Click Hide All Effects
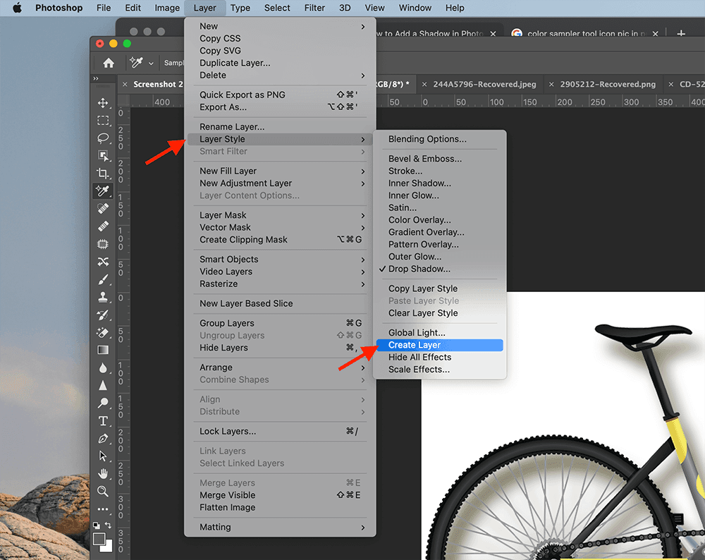This screenshot has height=560, width=705. tap(440, 357)
